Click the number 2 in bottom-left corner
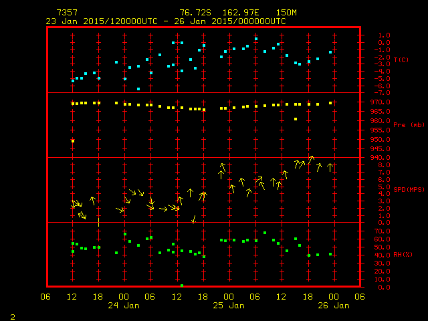This screenshot has width=428, height=321. click(x=12, y=316)
